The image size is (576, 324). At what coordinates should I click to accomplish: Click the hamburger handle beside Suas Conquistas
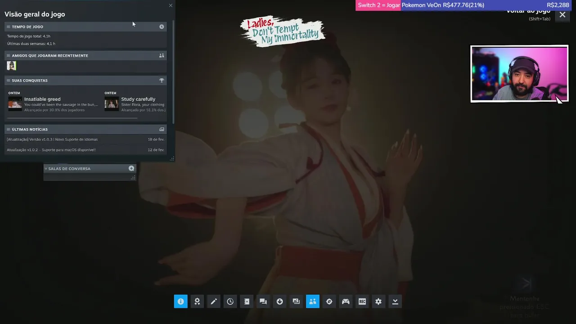pyautogui.click(x=8, y=80)
